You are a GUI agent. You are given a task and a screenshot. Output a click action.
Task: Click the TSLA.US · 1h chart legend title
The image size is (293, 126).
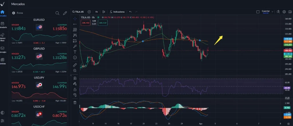(x=88, y=17)
